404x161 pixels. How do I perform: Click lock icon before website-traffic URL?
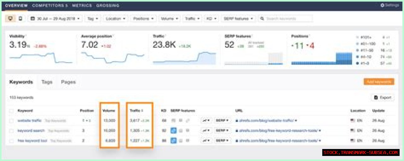click(x=237, y=121)
